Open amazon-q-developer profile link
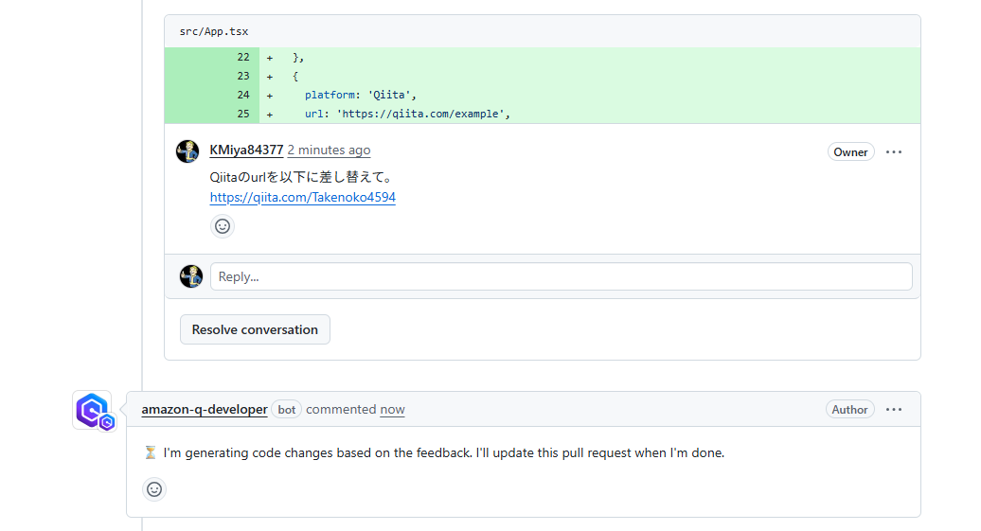The image size is (981, 531). 205,410
